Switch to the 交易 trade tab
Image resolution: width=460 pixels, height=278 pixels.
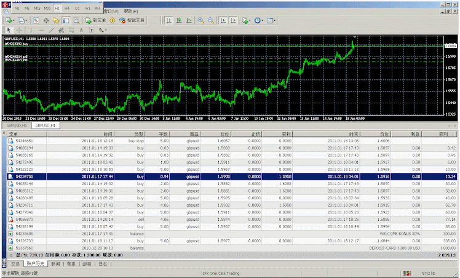15,264
